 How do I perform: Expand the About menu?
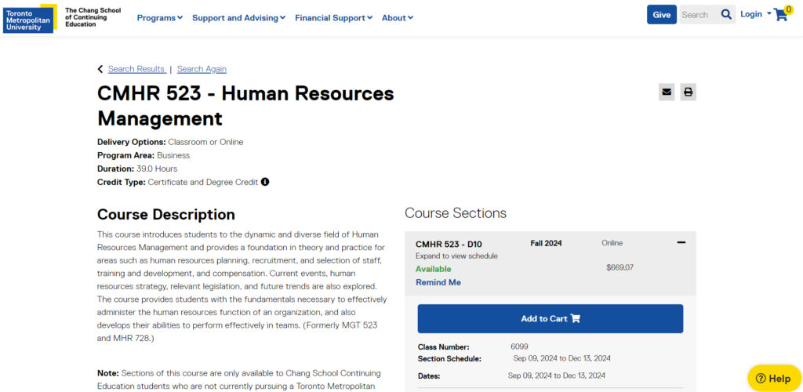[x=398, y=18]
